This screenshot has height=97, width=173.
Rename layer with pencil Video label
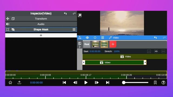pyautogui.click(x=114, y=38)
